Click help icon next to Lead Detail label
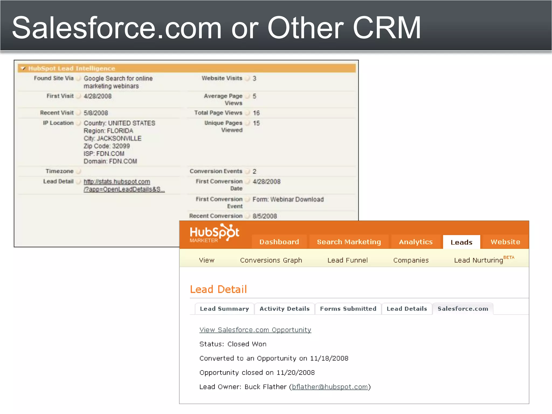This screenshot has height=414, width=552. pos(78,181)
